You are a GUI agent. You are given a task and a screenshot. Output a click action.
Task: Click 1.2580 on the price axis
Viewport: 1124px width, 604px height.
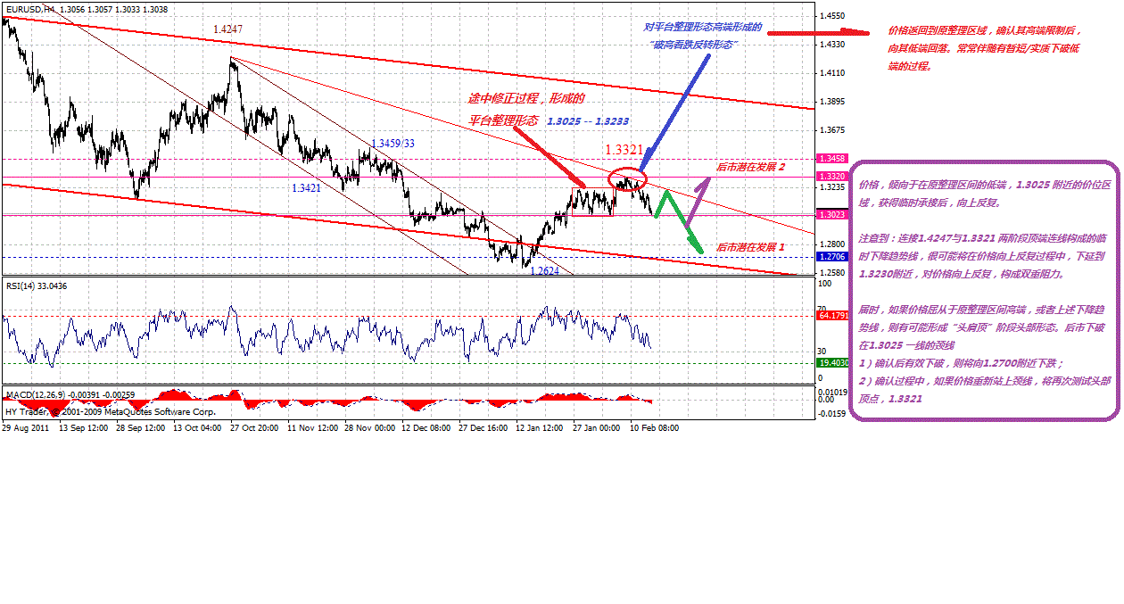tap(833, 273)
